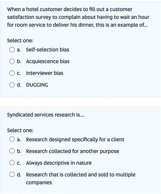This screenshot has width=161, height=194.
Task: Click 'Research collected for another purpose' text
Action: tap(73, 151)
